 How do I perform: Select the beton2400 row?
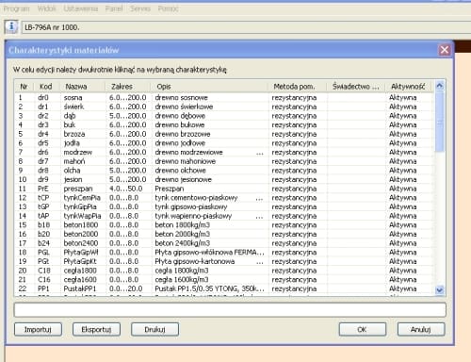pos(224,243)
